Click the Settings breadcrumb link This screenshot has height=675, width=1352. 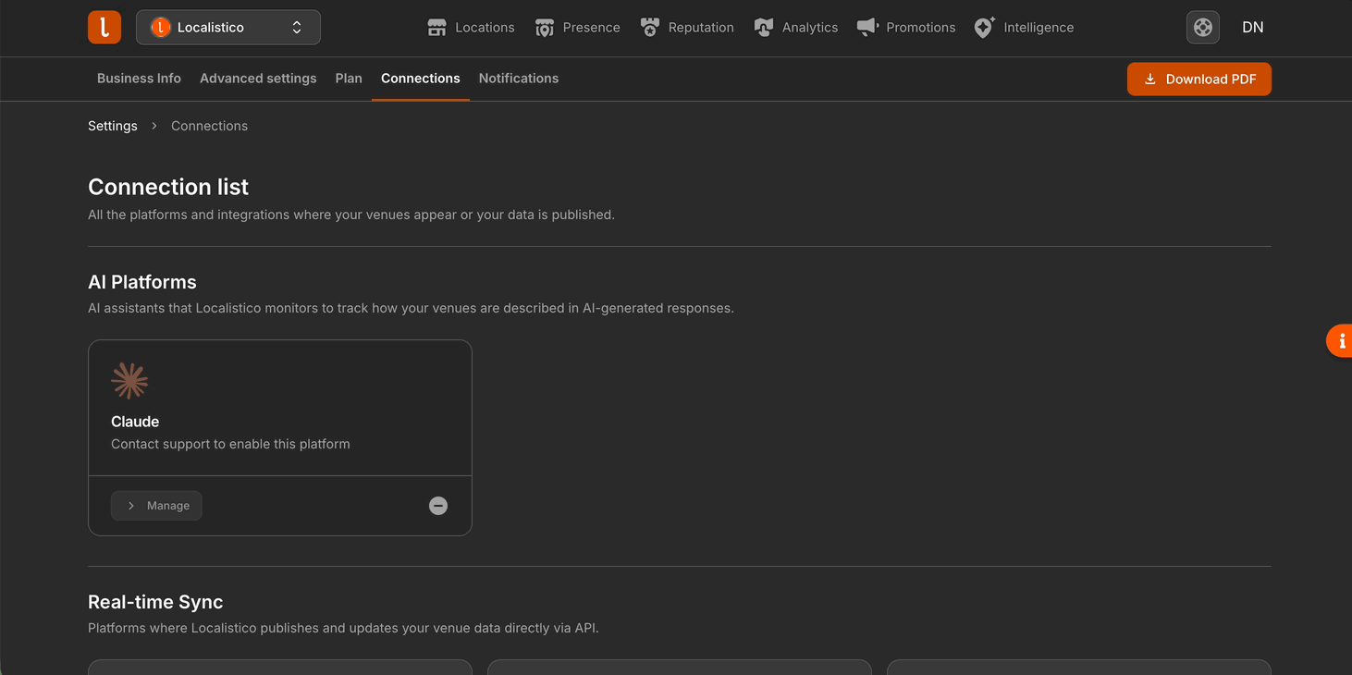pyautogui.click(x=113, y=126)
